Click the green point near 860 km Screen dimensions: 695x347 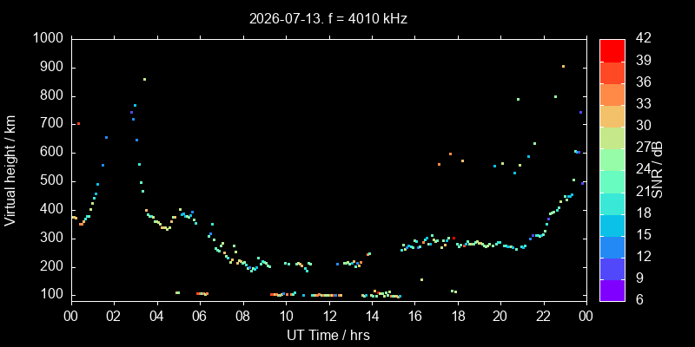(144, 79)
